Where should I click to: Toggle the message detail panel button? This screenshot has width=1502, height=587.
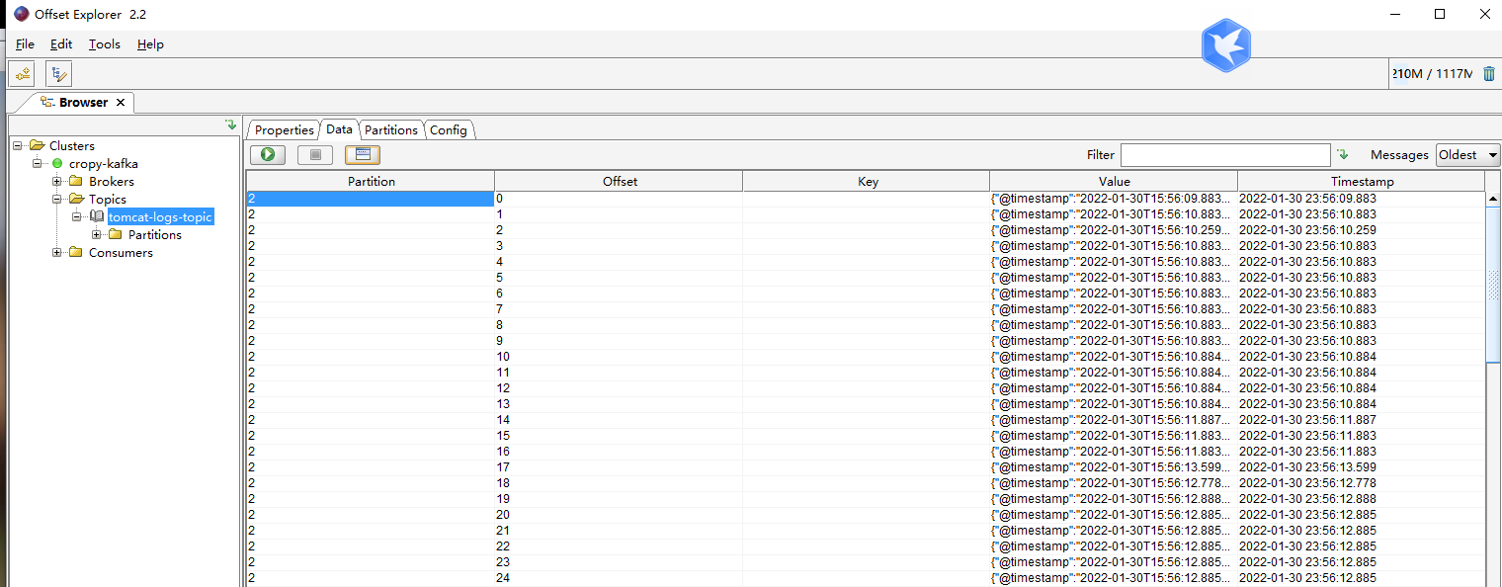(x=363, y=154)
